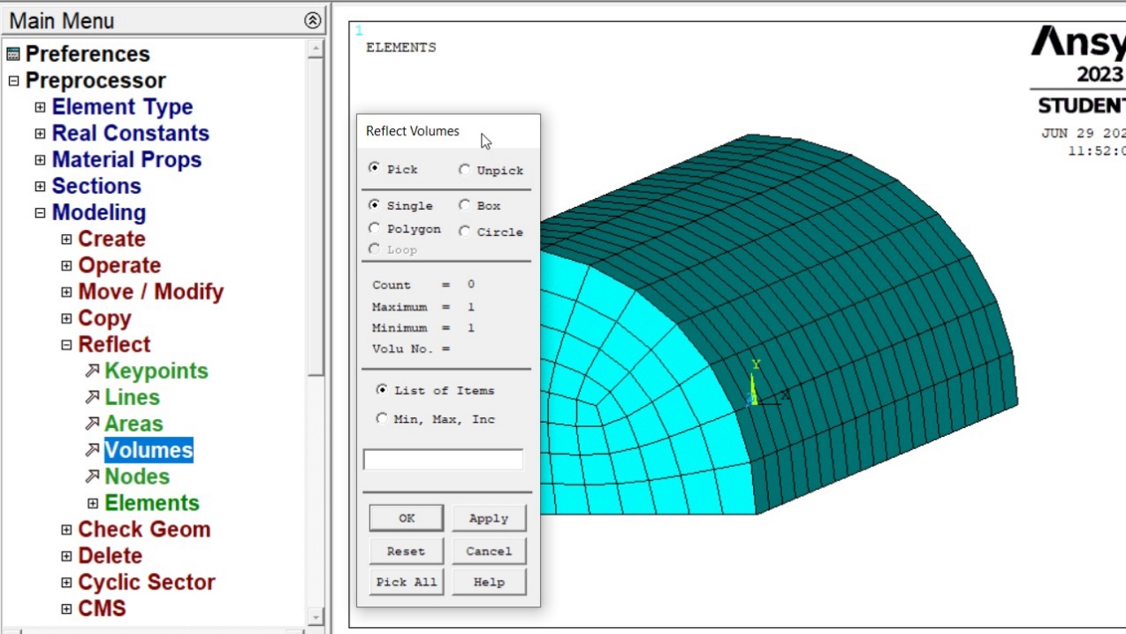
Task: Expand the Create node
Action: pos(66,240)
